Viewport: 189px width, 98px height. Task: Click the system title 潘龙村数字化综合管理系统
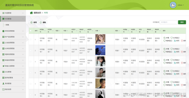(x=20, y=5)
